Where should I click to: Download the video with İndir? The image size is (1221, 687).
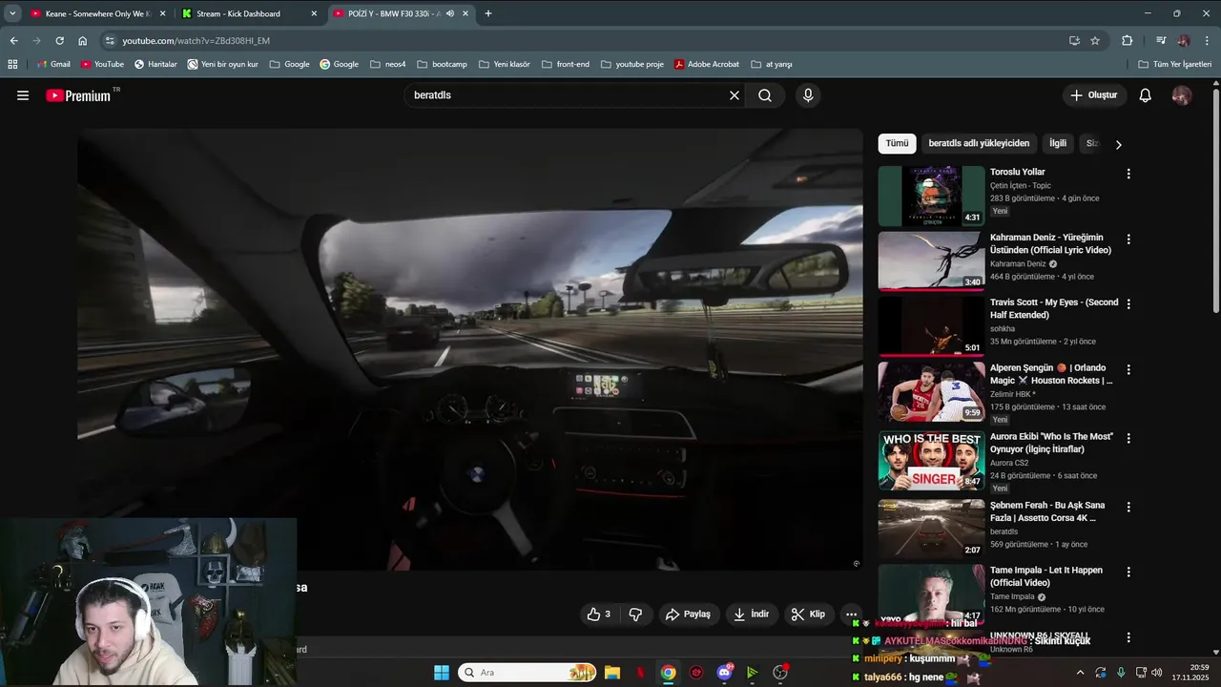tap(751, 614)
